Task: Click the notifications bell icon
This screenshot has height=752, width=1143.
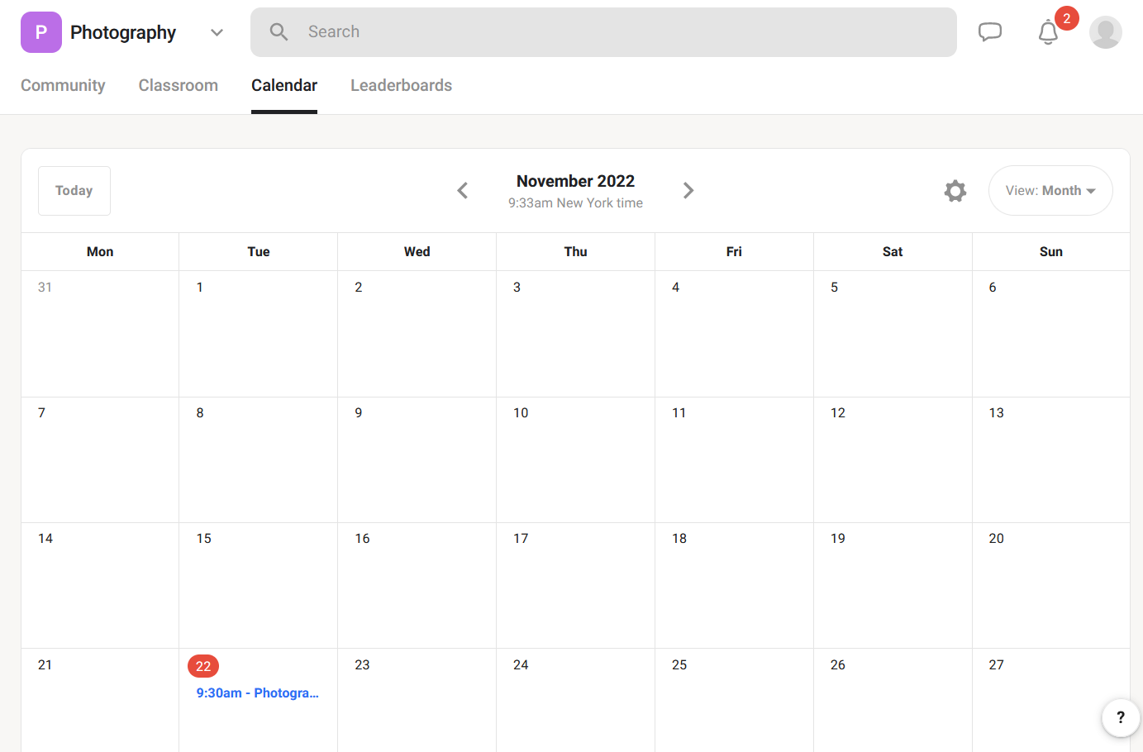Action: (x=1048, y=33)
